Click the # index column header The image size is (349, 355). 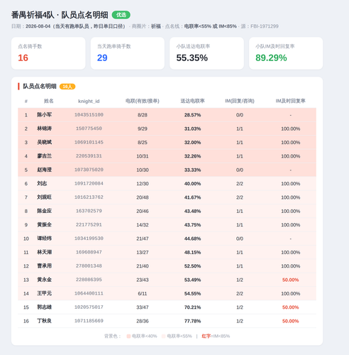coord(26,102)
